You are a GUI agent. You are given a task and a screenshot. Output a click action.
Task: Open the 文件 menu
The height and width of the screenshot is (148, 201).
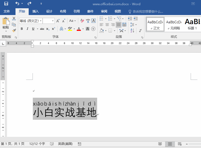pos(7,11)
